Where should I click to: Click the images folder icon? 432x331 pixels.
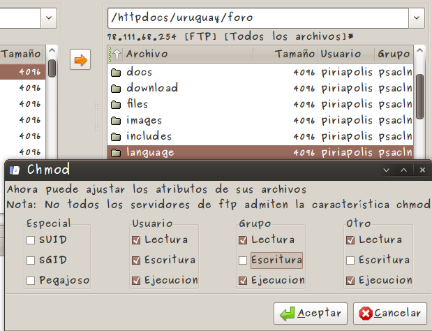(116, 120)
